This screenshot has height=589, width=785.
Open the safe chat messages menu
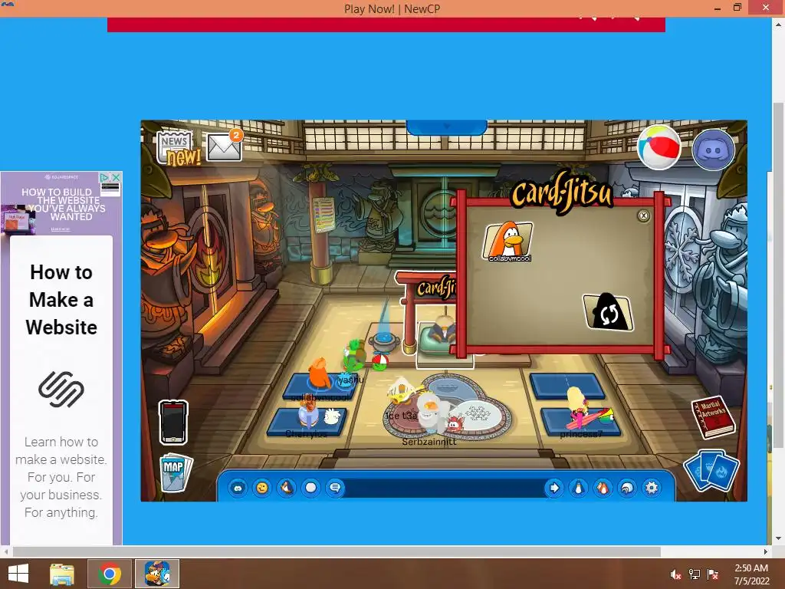coord(335,488)
